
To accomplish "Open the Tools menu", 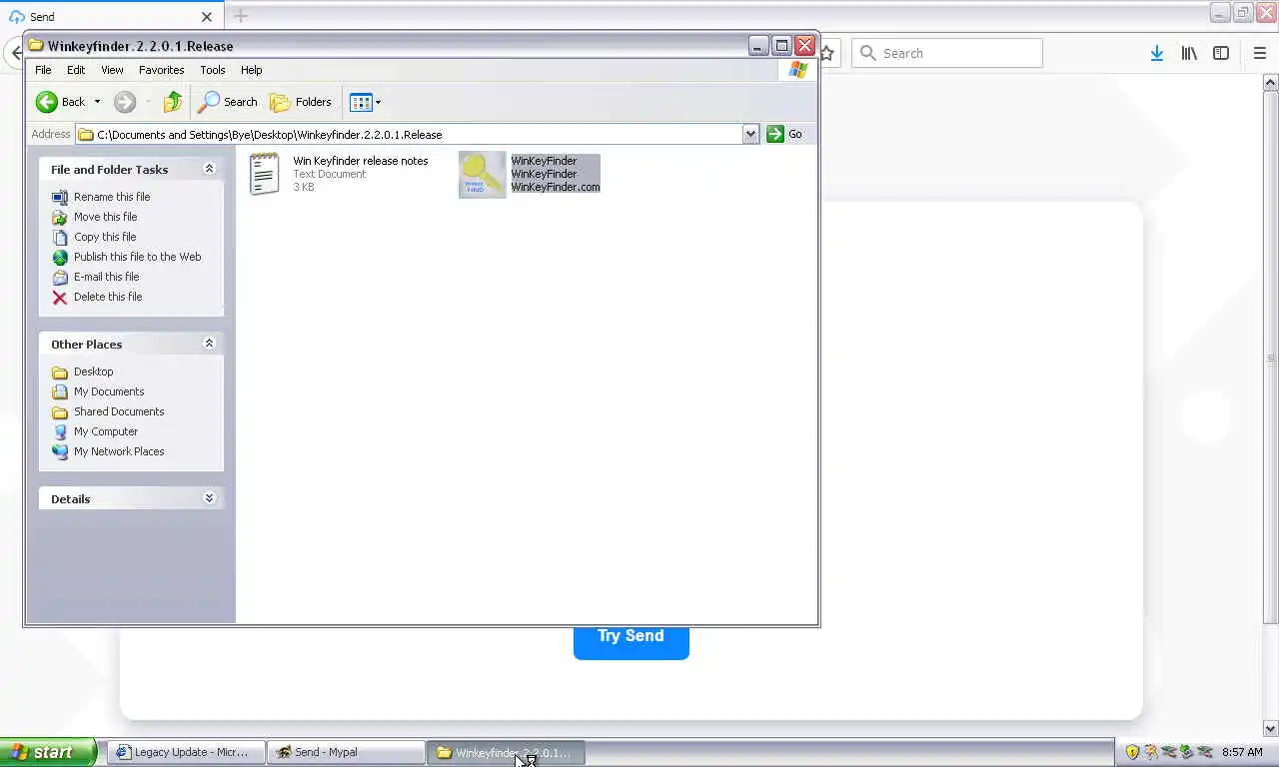I will (213, 70).
